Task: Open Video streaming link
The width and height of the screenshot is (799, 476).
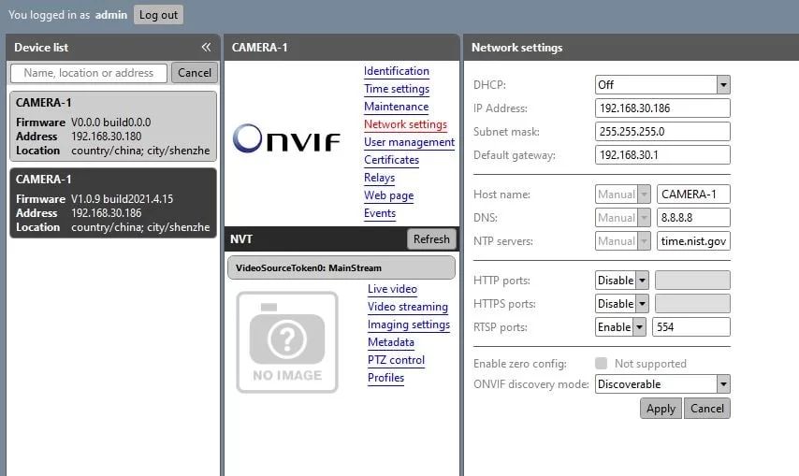Action: coord(408,307)
